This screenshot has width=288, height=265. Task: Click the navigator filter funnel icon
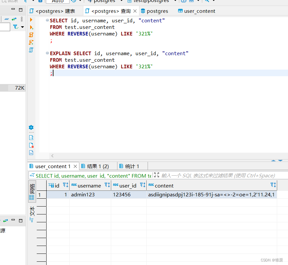(16, 27)
